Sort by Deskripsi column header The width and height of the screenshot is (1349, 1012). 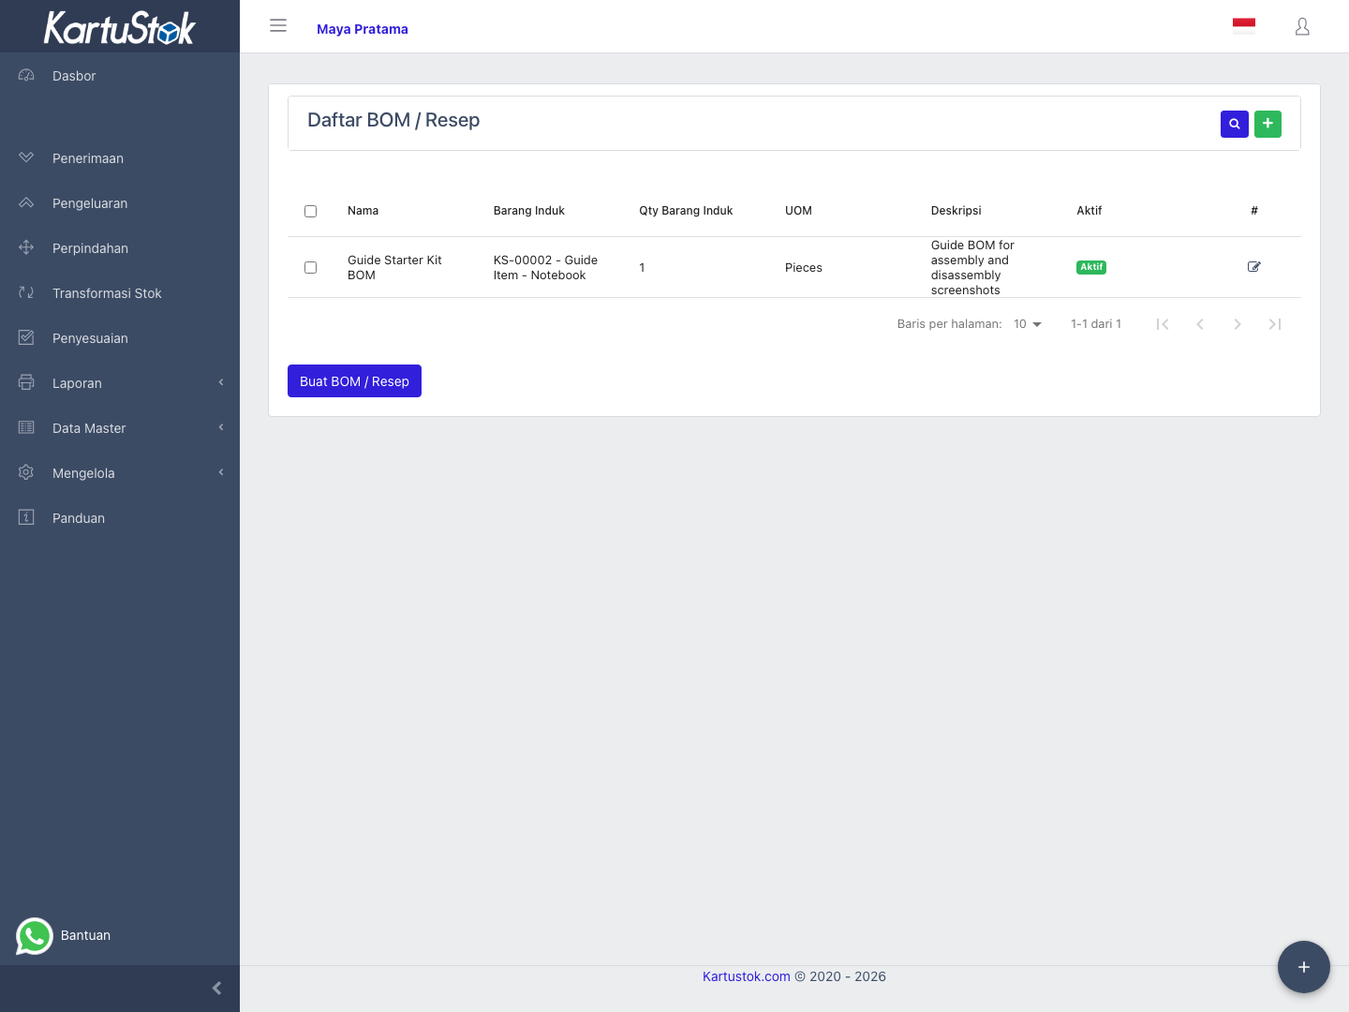(956, 211)
